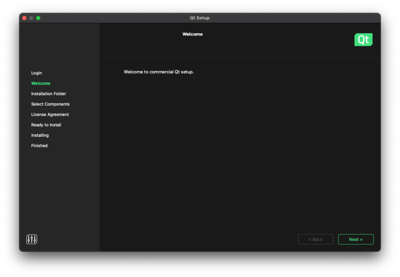Viewport: 400px width, 277px height.
Task: Click empty sidebar space below Finished
Action: 59,187
